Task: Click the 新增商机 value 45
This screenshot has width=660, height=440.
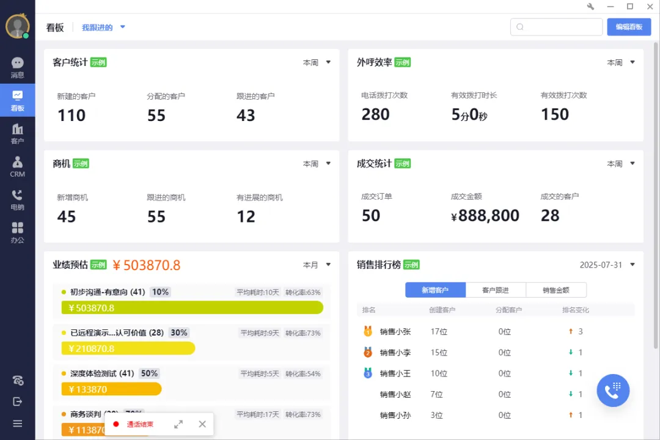Action: (x=67, y=217)
